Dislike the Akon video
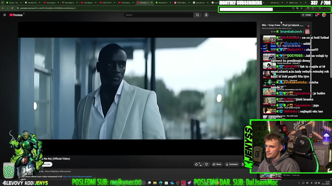332x186 pixels. [x=206, y=164]
